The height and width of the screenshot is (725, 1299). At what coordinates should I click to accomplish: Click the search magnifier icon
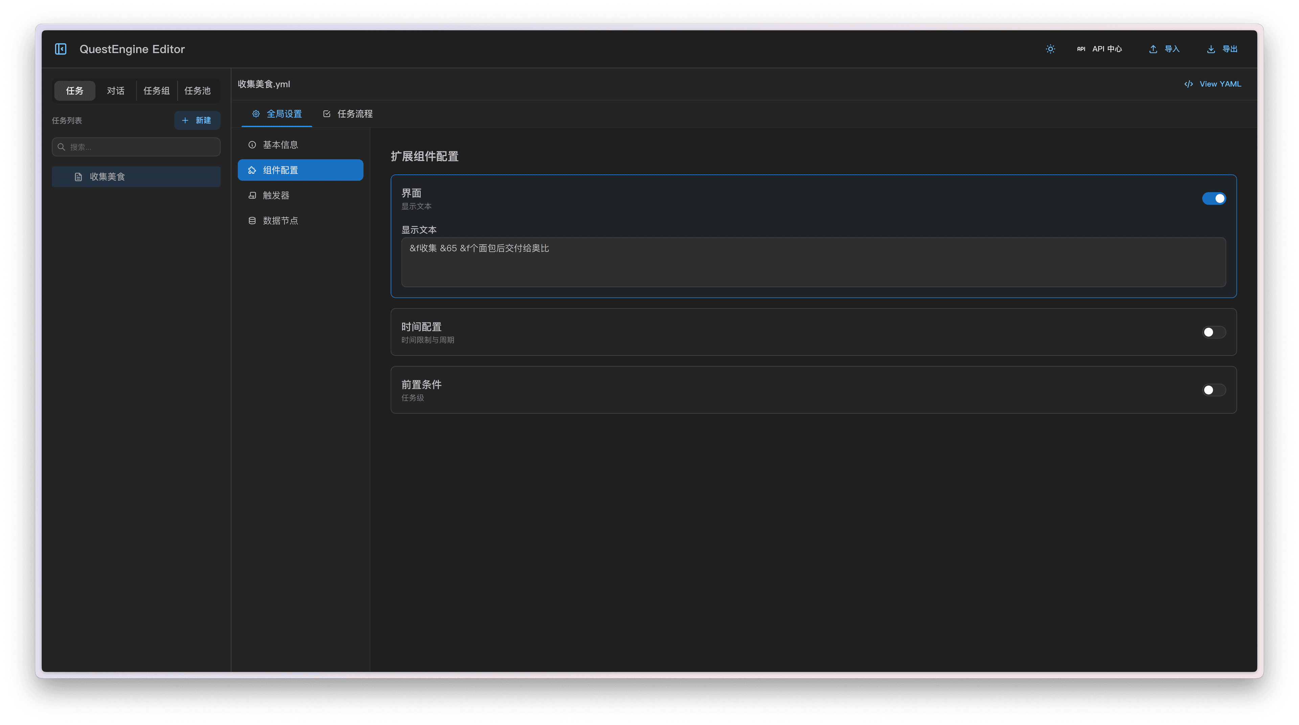point(62,147)
